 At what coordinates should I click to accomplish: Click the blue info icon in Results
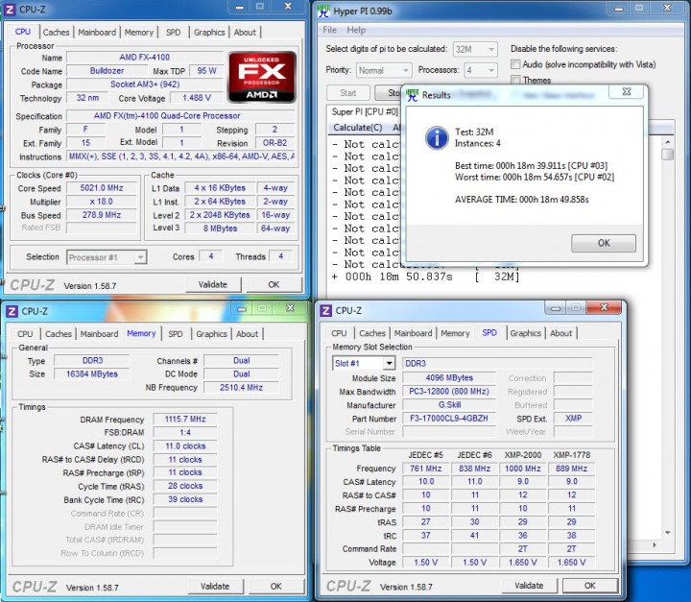pos(437,138)
